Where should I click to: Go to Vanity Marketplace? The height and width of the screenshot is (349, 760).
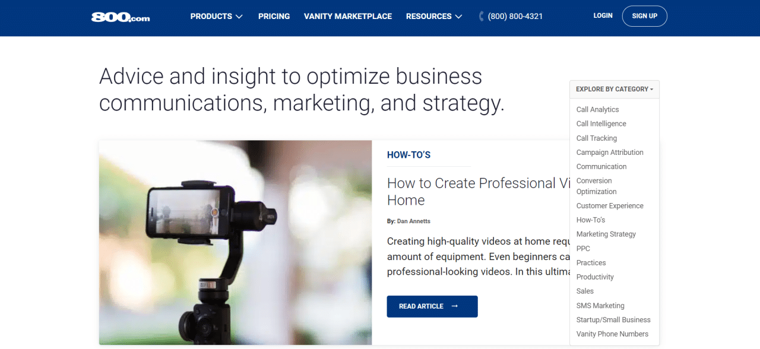[347, 17]
